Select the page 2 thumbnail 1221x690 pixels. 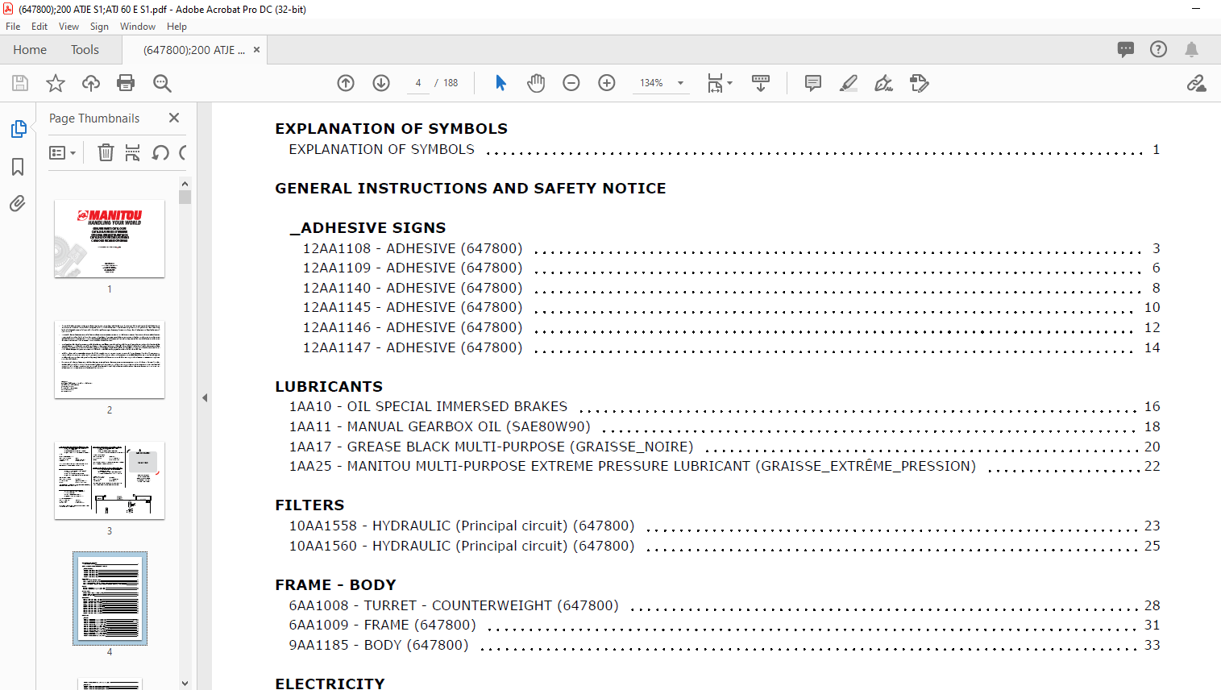click(x=110, y=360)
